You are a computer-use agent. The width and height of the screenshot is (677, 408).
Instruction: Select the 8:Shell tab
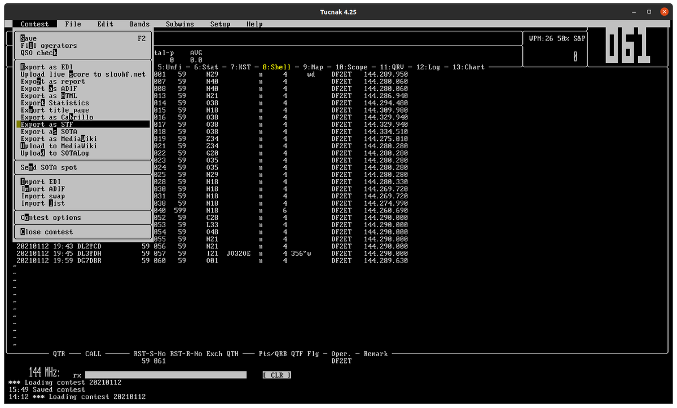[277, 67]
